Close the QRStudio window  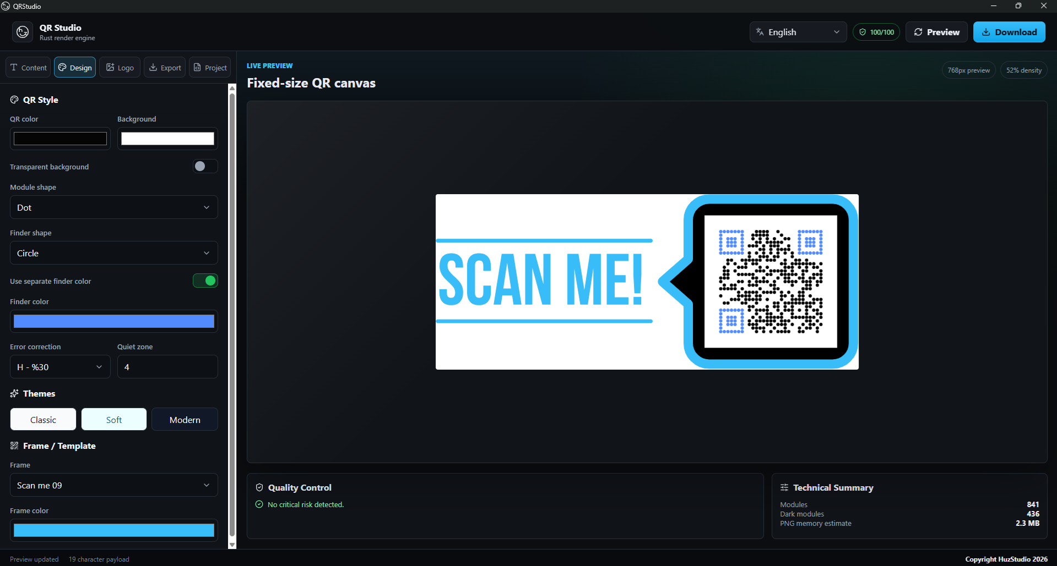coord(1044,6)
